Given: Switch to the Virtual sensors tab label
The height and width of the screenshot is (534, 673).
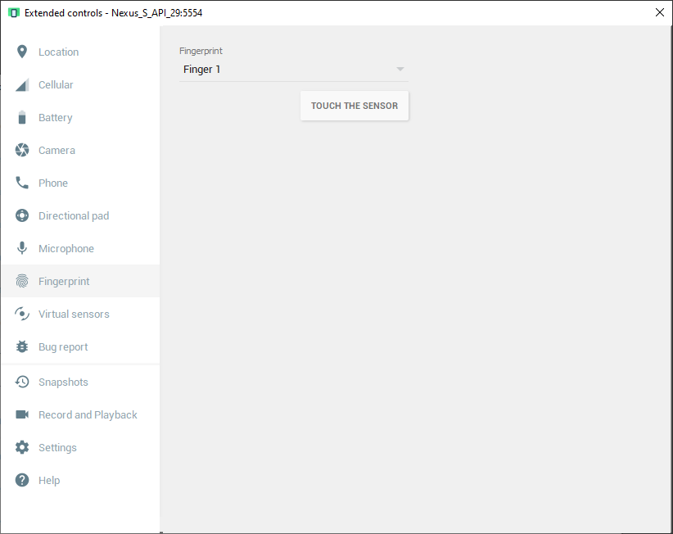Looking at the screenshot, I should (74, 315).
